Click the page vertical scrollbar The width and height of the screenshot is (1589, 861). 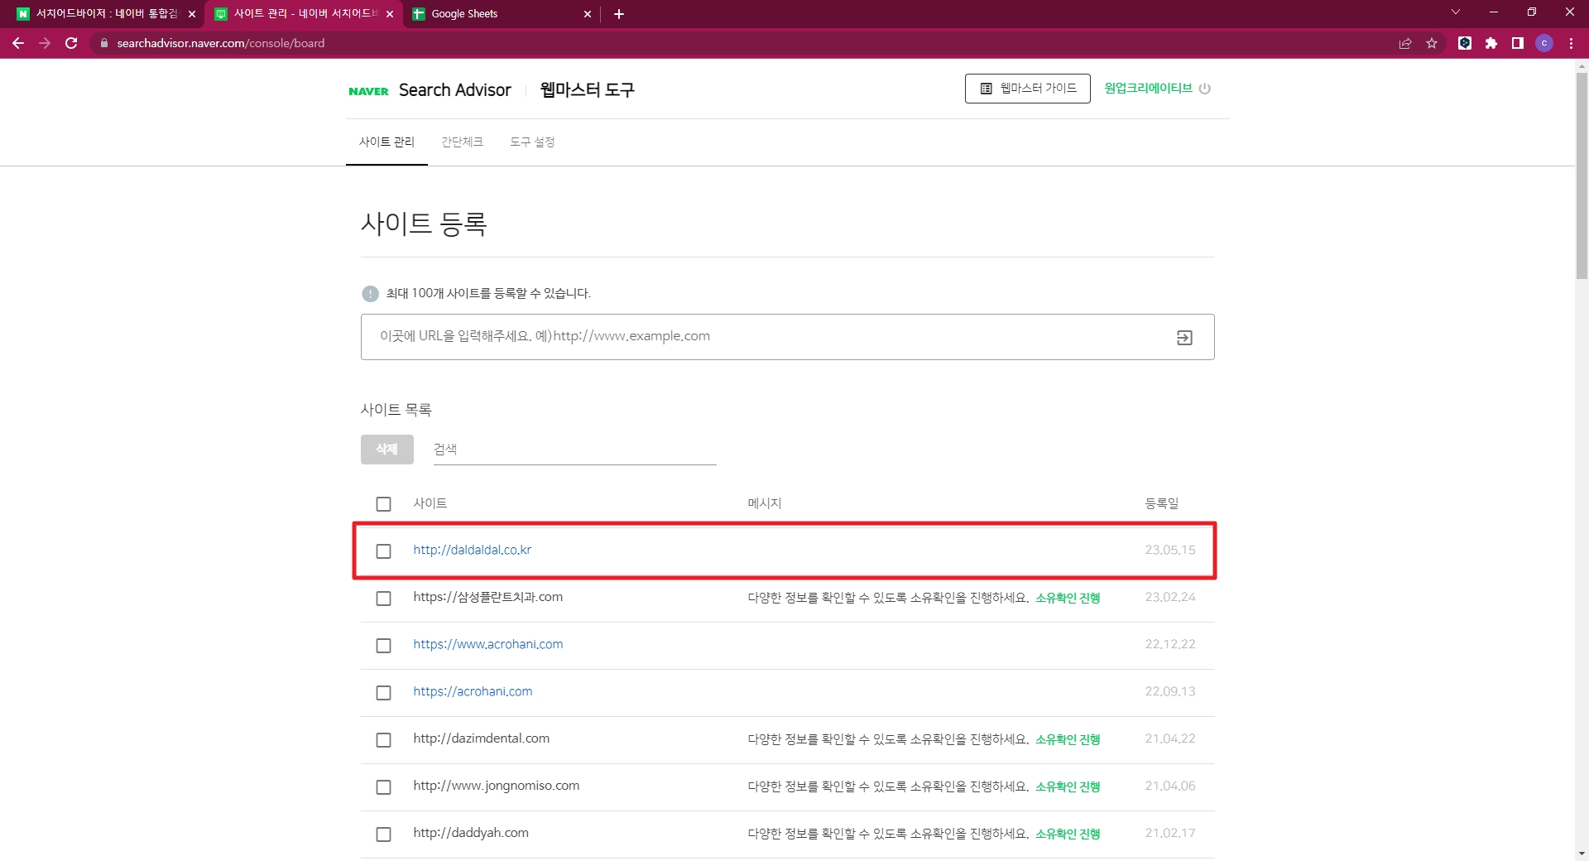coord(1582,176)
